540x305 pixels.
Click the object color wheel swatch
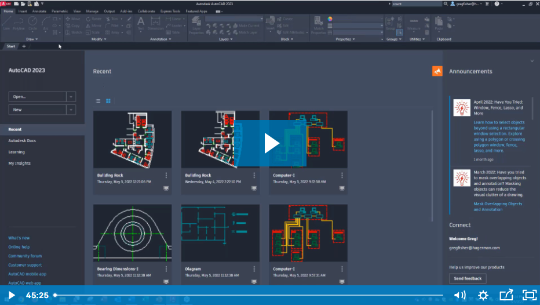tap(330, 19)
